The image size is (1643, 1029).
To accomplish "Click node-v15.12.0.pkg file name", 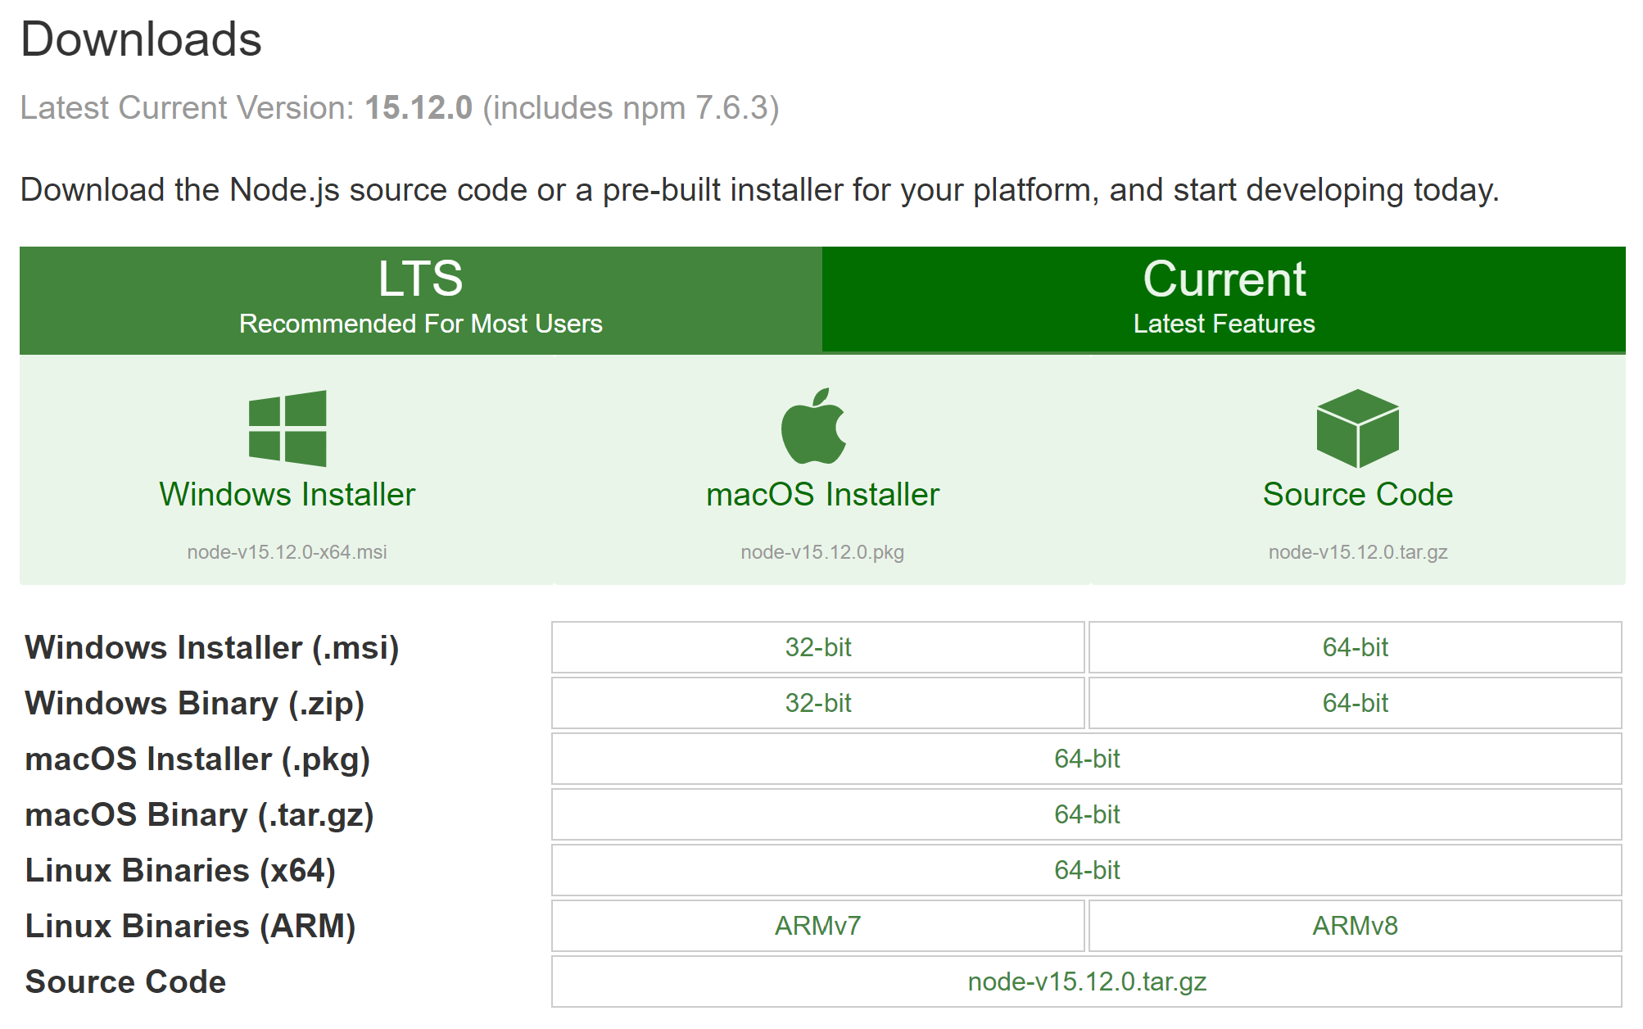I will click(822, 551).
